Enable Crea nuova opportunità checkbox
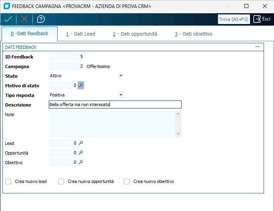This screenshot has height=211, width=274. click(x=61, y=181)
